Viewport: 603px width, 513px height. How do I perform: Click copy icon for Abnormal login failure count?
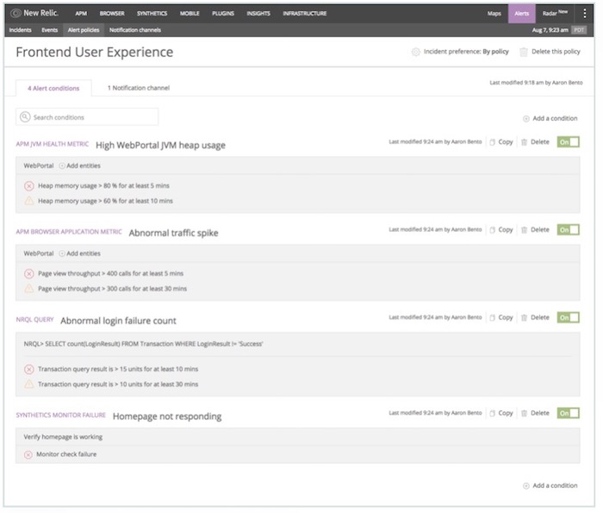click(x=492, y=317)
